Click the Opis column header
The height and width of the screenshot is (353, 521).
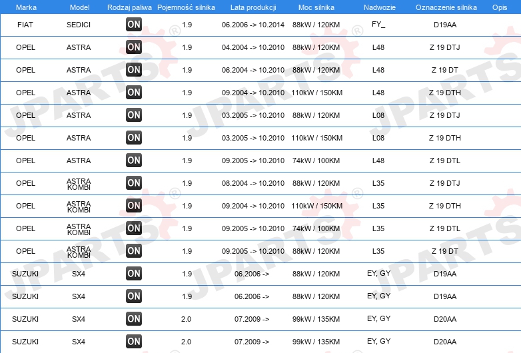[500, 7]
